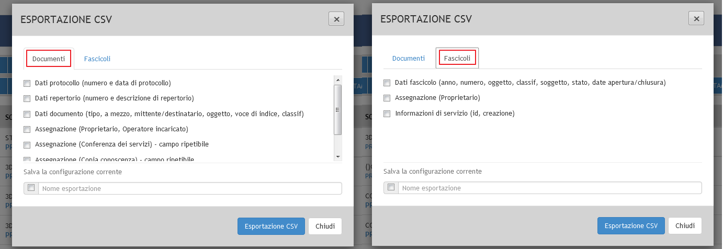Switch to Documenti tab in the right dialog

(x=409, y=59)
